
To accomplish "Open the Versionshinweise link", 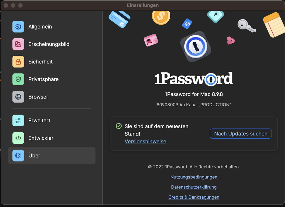I will click(x=145, y=142).
